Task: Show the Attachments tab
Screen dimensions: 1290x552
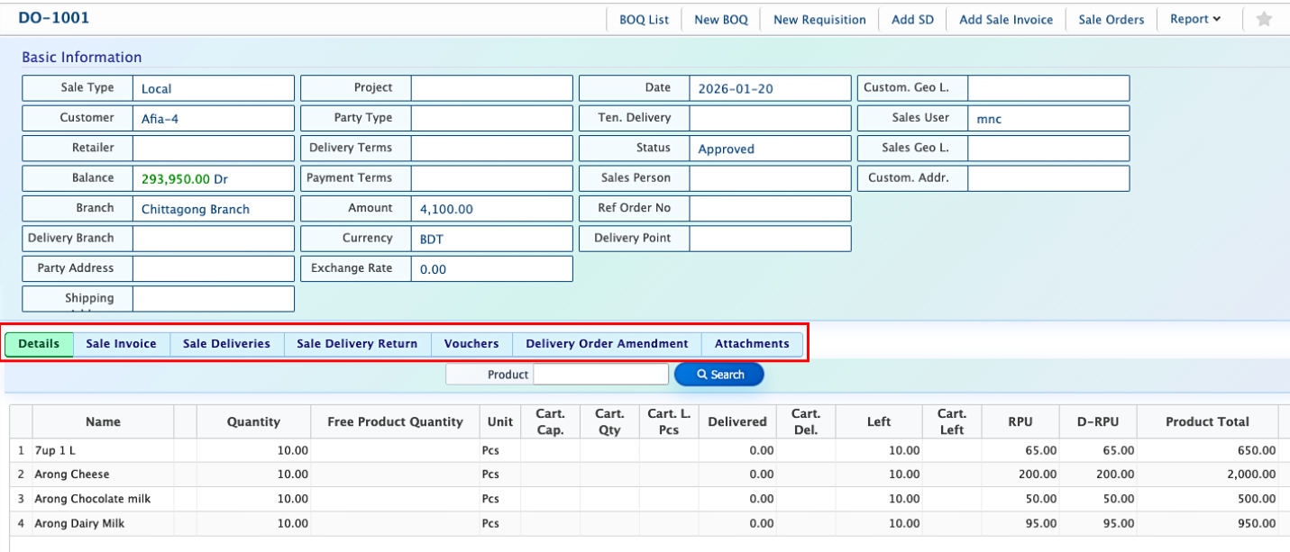Action: (x=752, y=344)
